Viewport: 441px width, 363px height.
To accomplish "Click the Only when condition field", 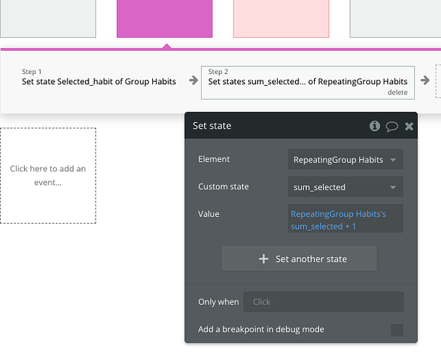I will point(323,302).
